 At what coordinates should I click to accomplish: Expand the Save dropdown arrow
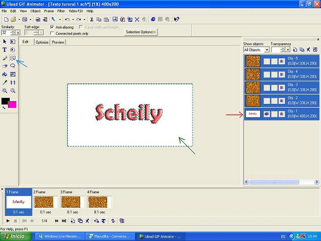point(30,20)
